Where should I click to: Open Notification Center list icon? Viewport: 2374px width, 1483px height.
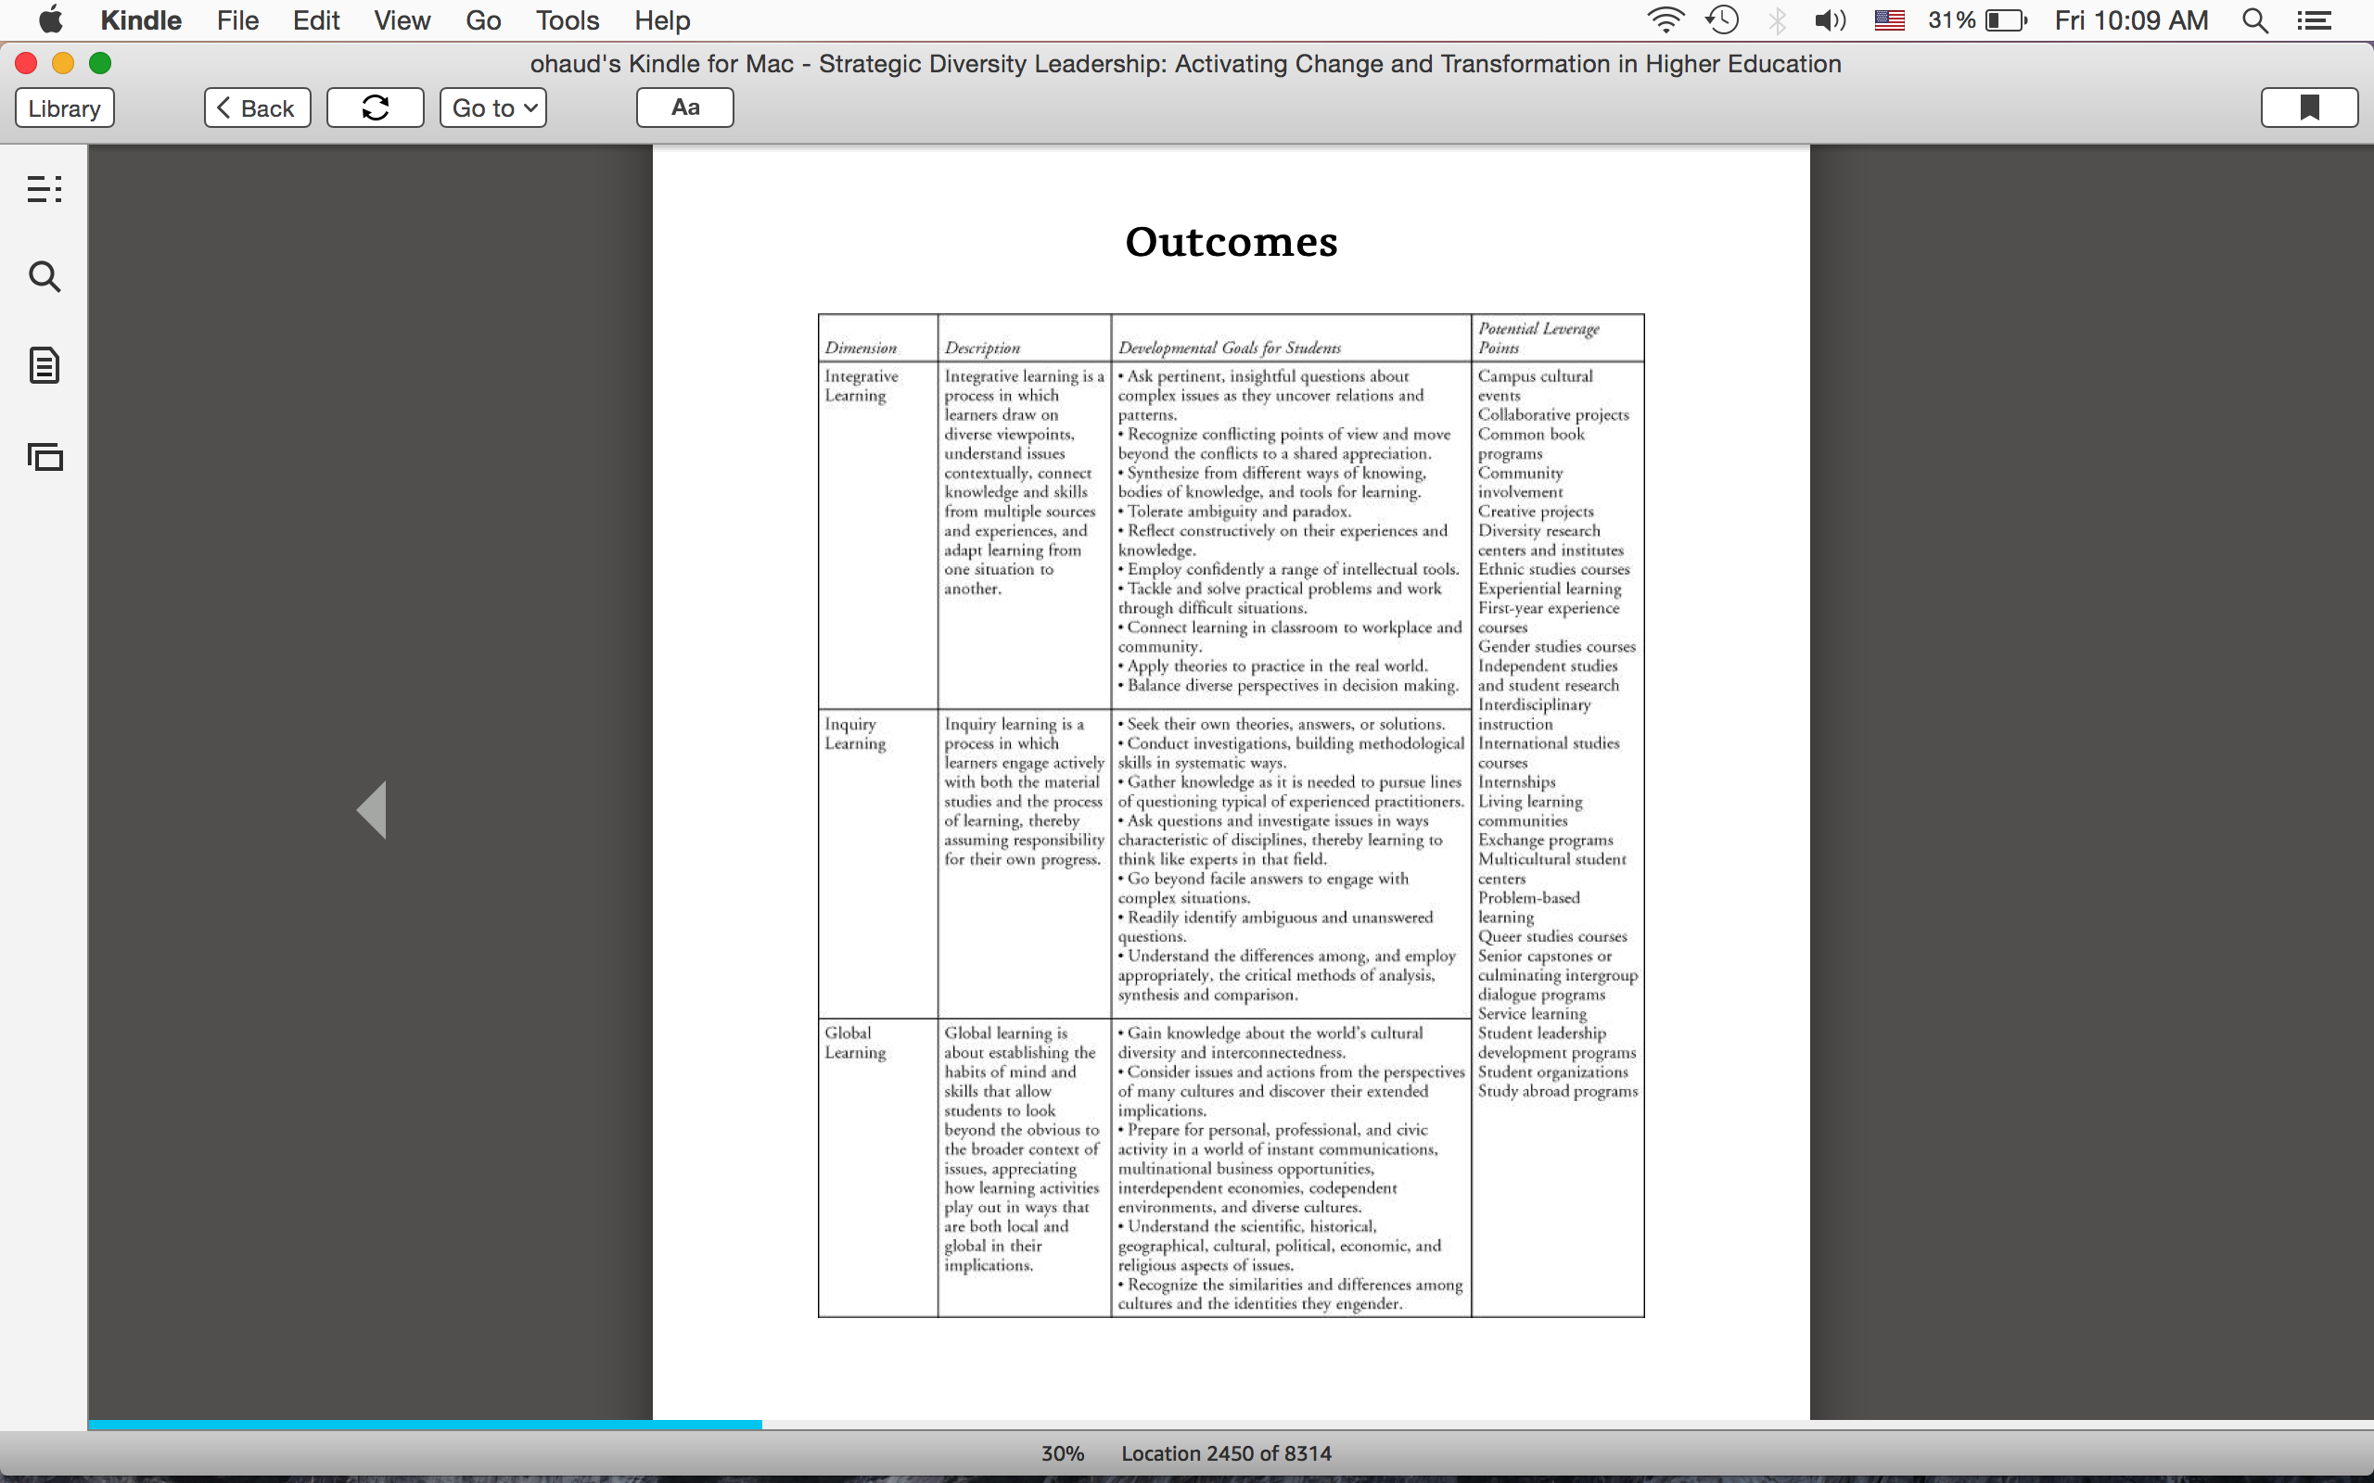coord(2314,20)
